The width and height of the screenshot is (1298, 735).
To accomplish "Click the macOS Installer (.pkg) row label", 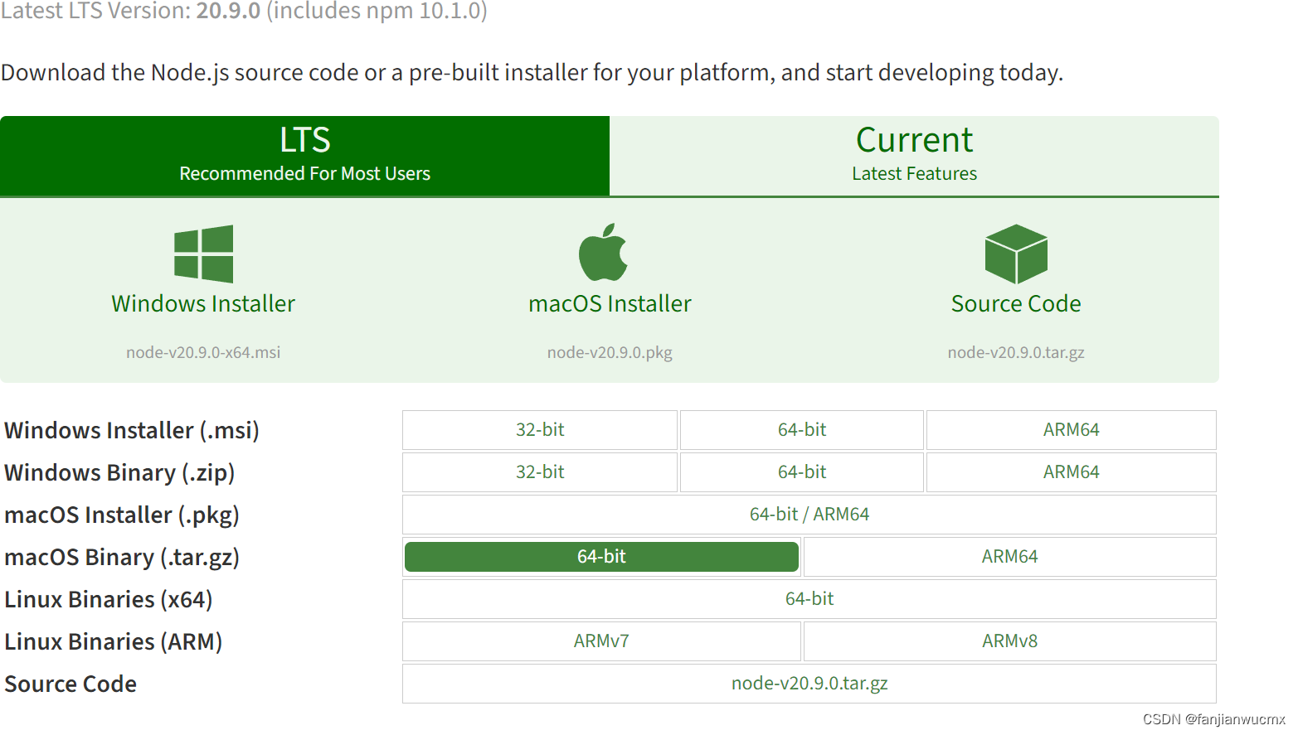I will click(x=122, y=515).
